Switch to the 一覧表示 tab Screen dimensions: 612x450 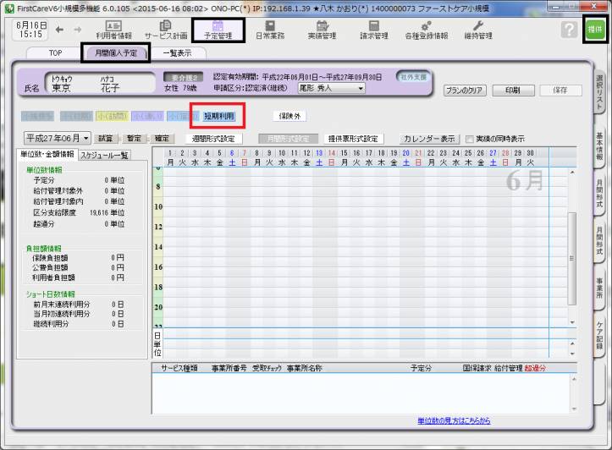177,52
